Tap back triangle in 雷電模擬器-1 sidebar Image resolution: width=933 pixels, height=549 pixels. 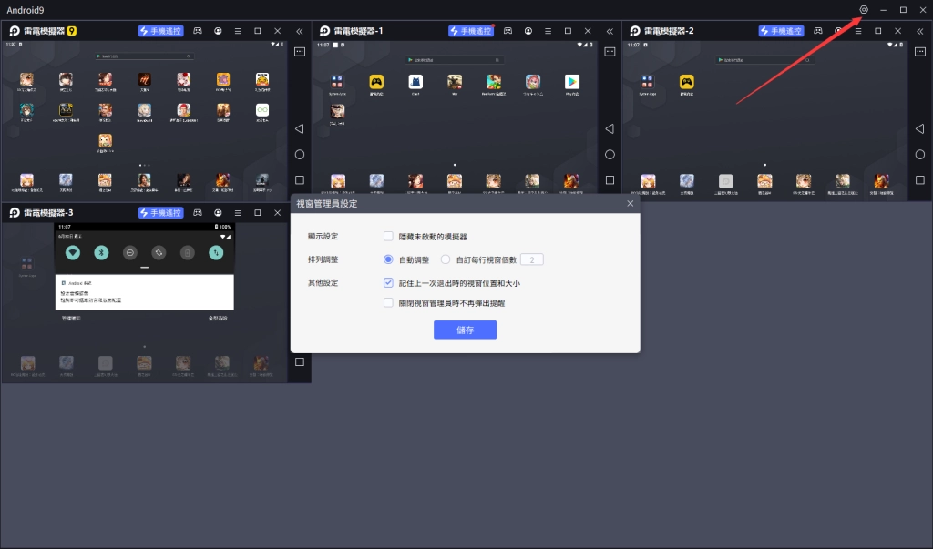pyautogui.click(x=610, y=128)
